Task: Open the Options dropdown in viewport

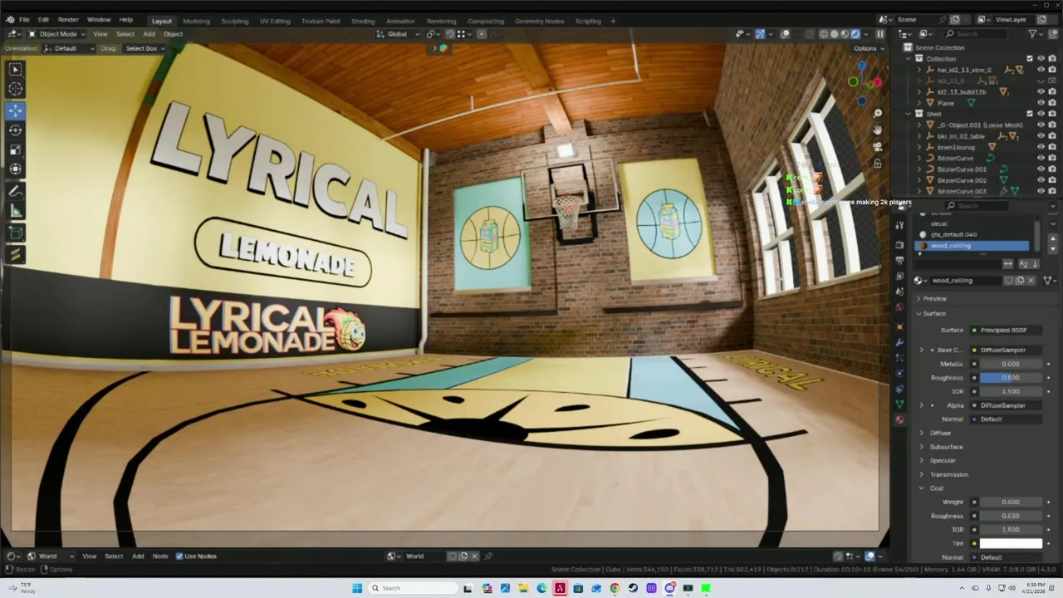Action: click(x=867, y=48)
